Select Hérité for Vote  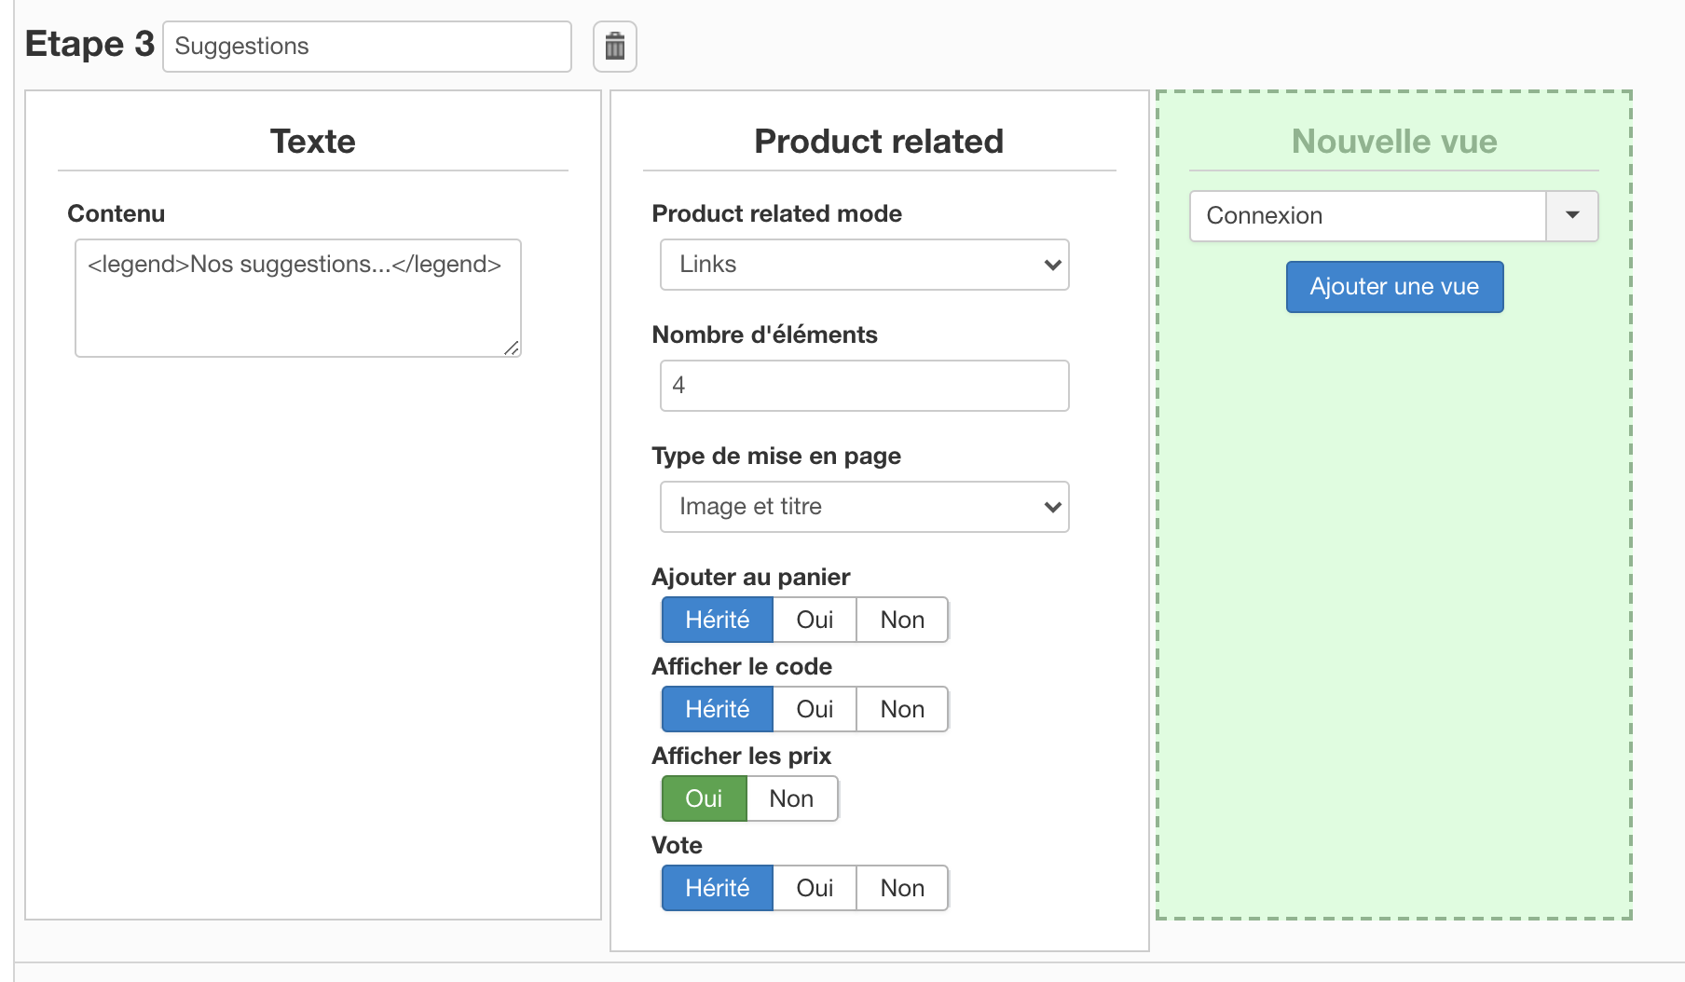[717, 889]
